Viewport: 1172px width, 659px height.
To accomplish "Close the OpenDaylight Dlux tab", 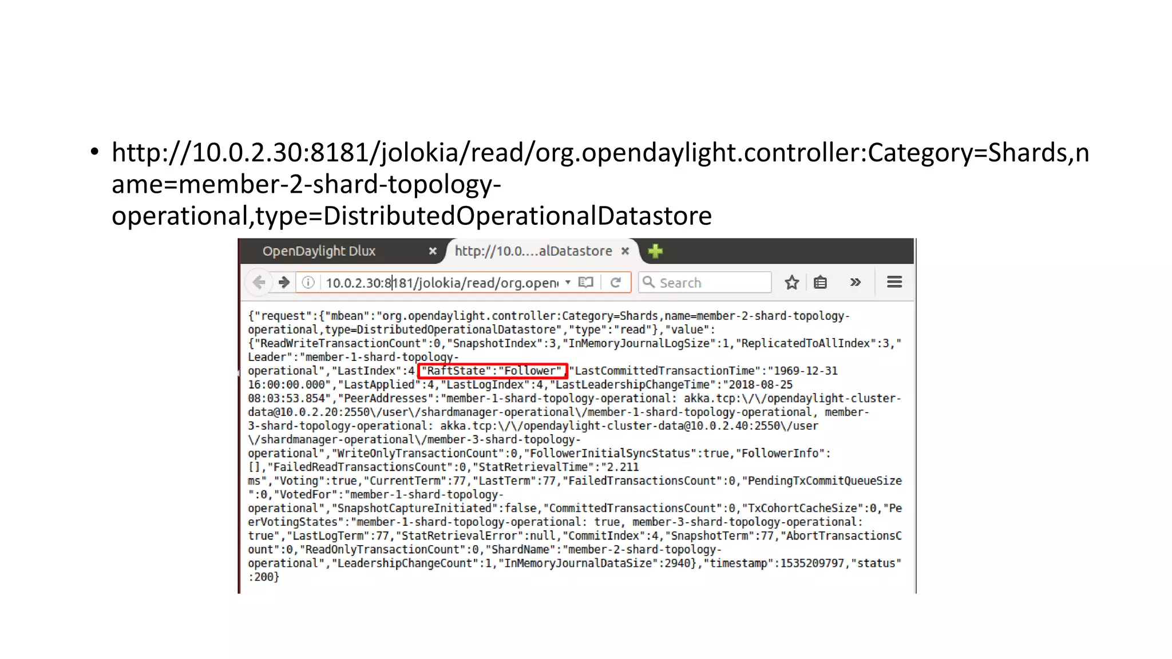I will (x=433, y=251).
